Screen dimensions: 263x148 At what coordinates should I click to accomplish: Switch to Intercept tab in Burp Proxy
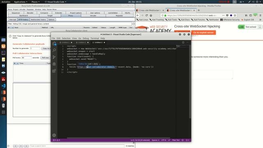(x=13, y=20)
